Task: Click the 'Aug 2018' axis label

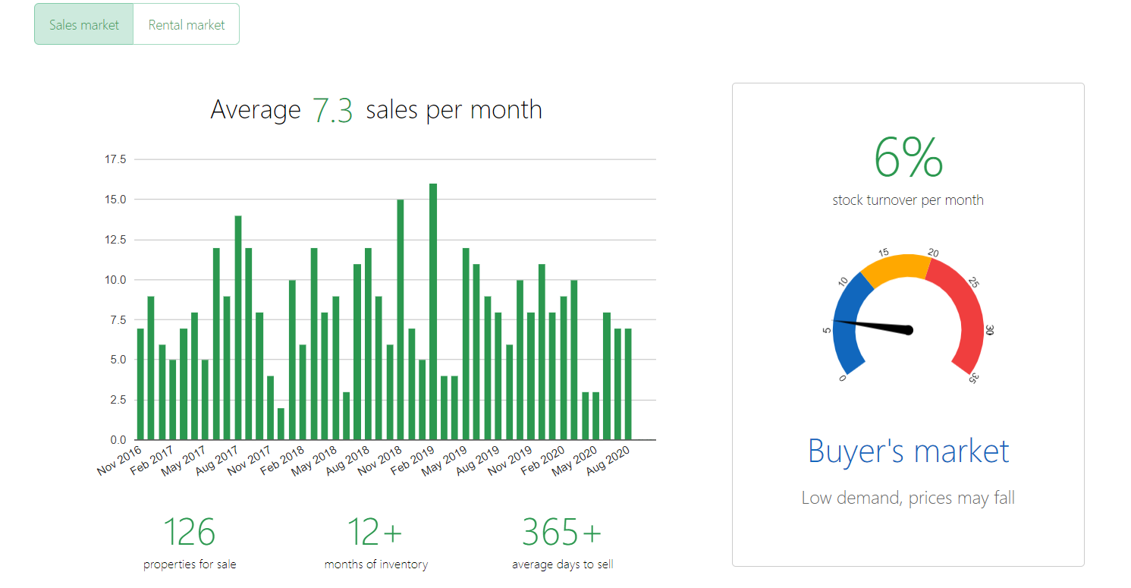Action: pyautogui.click(x=348, y=461)
